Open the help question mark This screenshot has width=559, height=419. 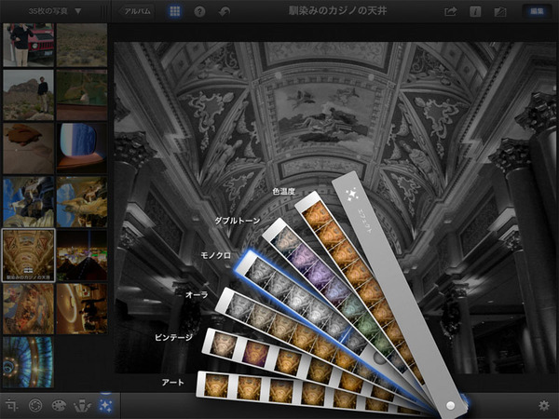[x=199, y=12]
